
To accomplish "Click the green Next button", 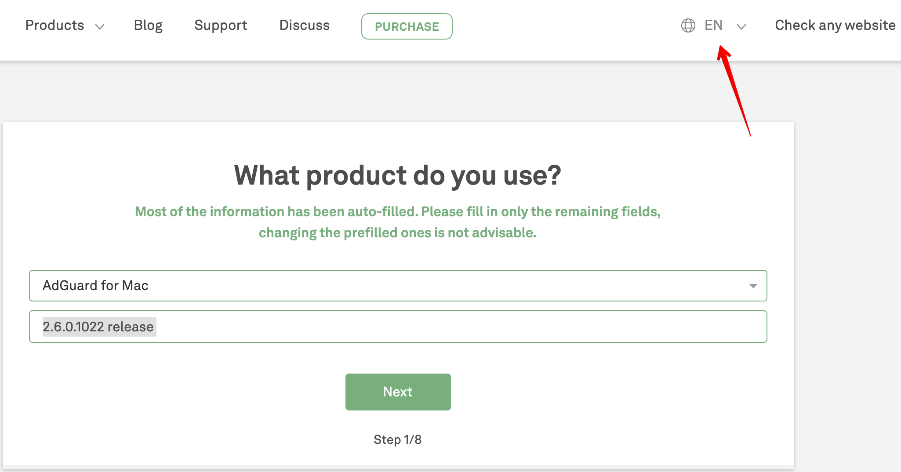I will pyautogui.click(x=398, y=392).
